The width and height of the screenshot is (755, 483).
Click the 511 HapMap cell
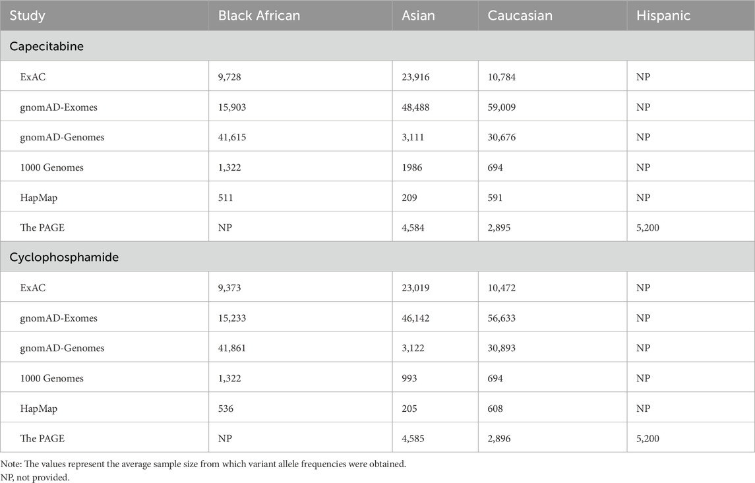point(226,198)
